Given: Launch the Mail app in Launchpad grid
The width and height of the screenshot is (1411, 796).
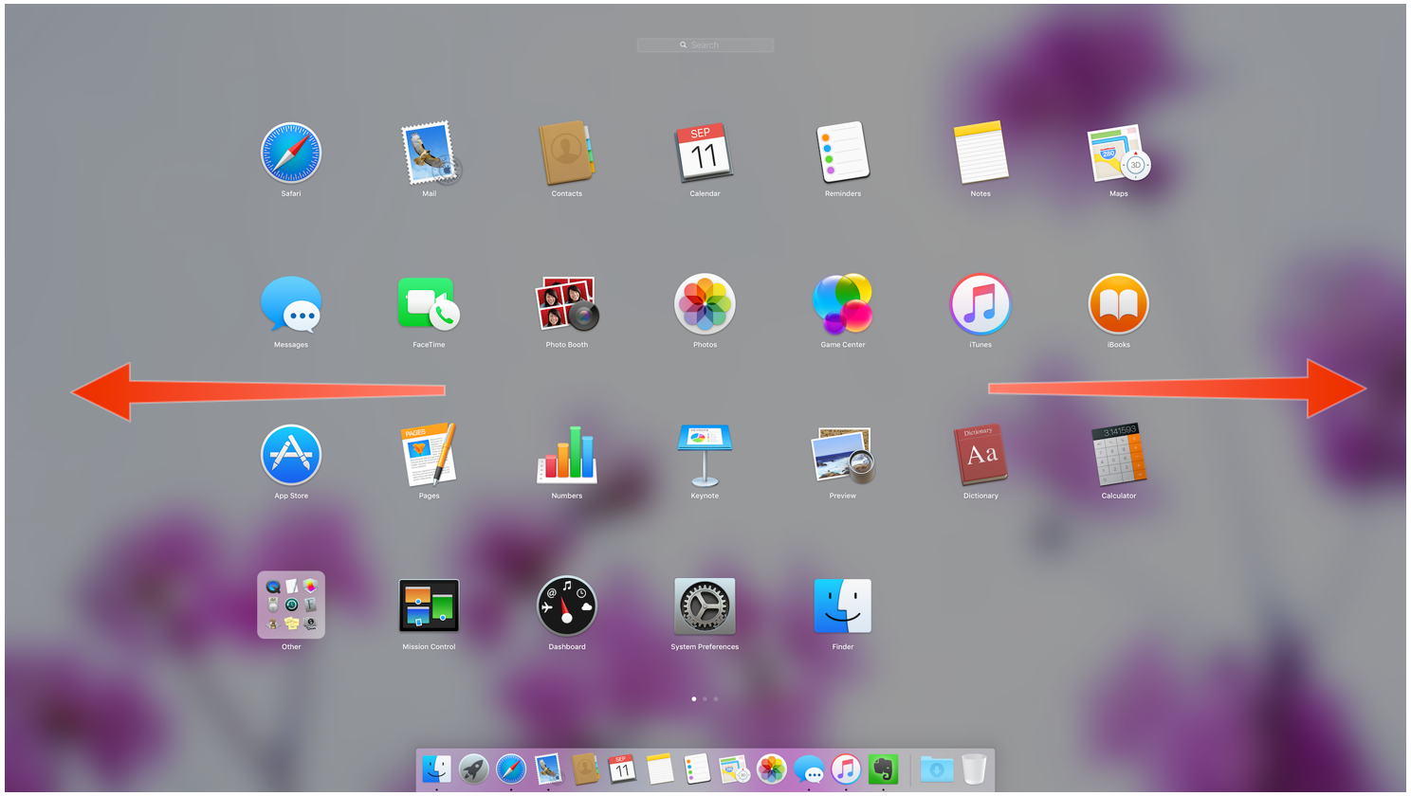Looking at the screenshot, I should pos(430,153).
